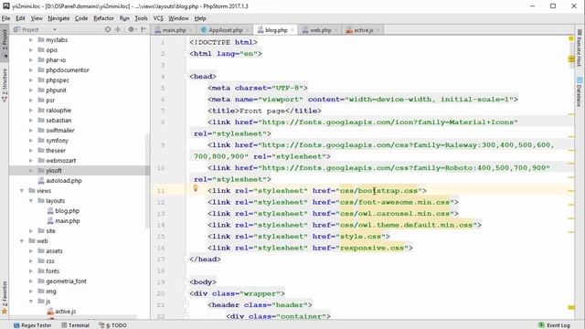Open the Refactor menu
The height and width of the screenshot is (329, 585).
(x=103, y=18)
